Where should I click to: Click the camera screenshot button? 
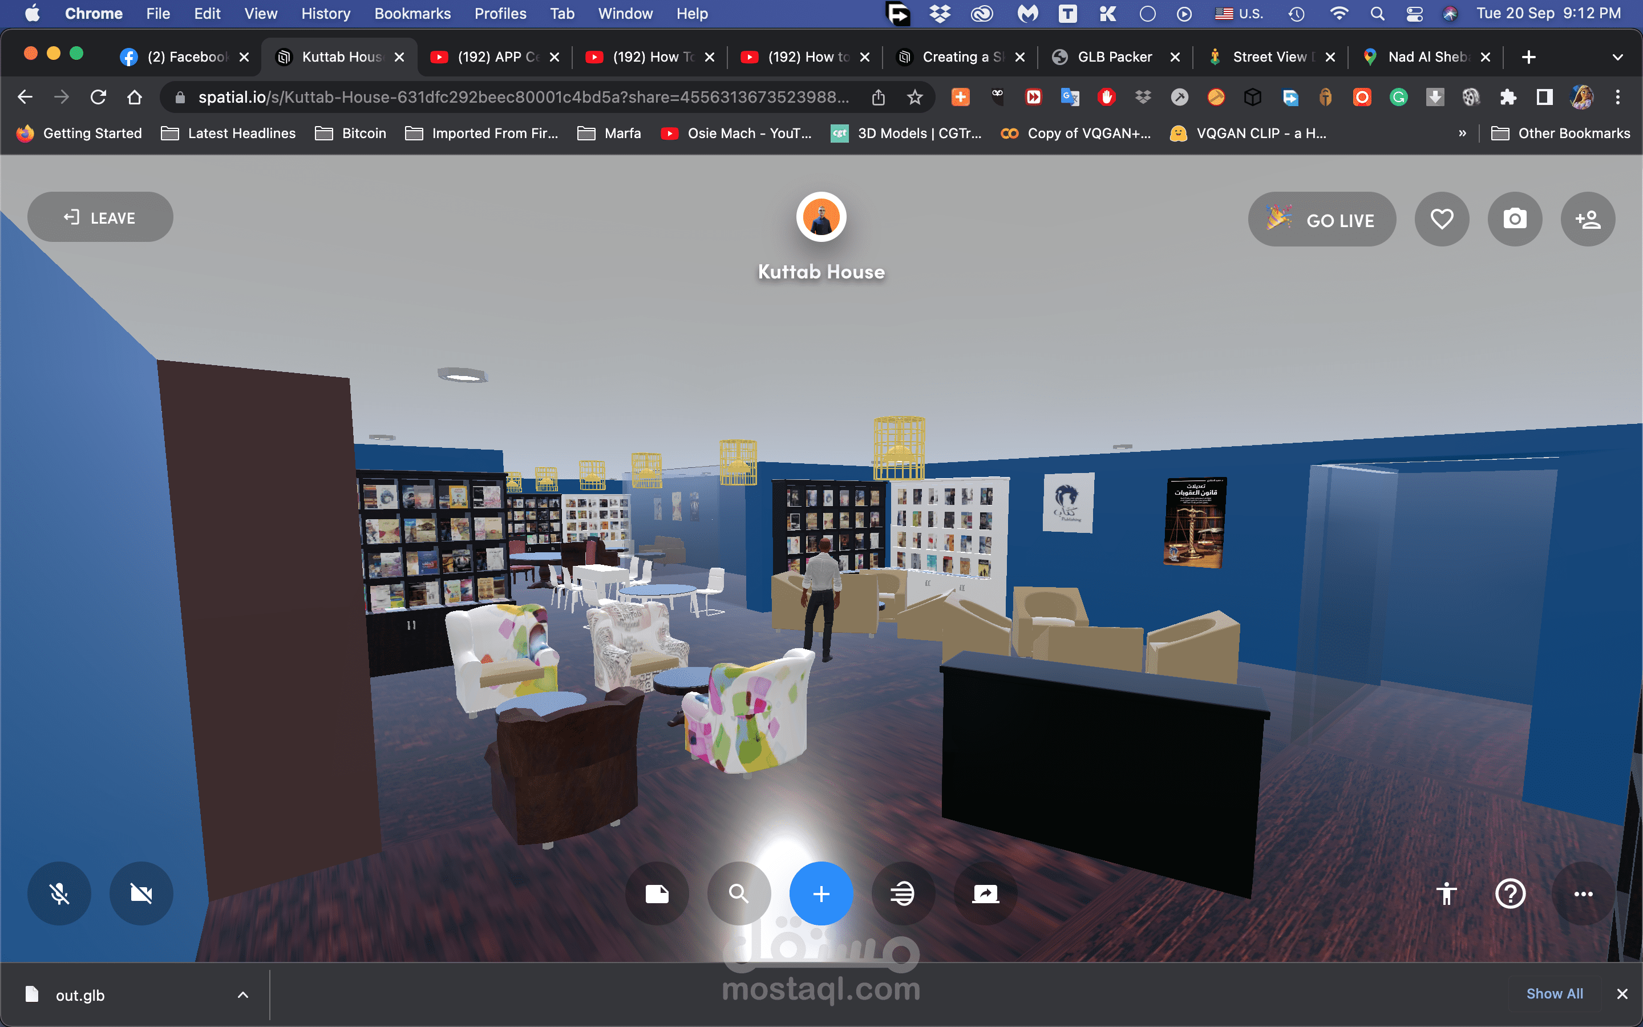[1515, 219]
